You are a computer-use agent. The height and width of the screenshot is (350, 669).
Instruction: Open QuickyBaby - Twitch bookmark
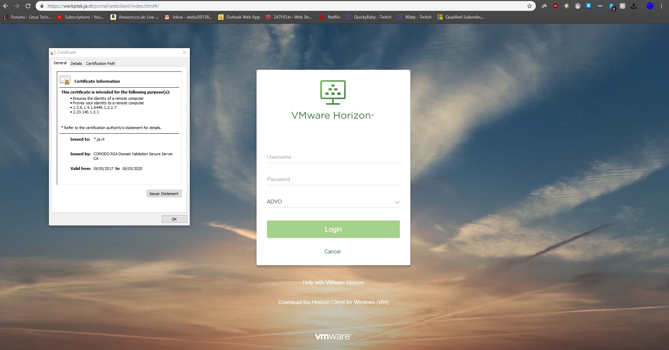point(369,17)
